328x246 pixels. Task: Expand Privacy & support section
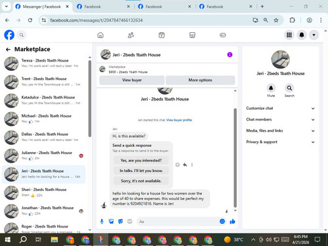coord(281,142)
